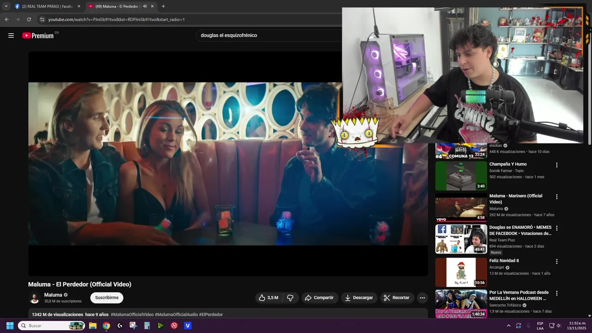
Task: Open Calculator taskbar icon
Action: tap(147, 326)
